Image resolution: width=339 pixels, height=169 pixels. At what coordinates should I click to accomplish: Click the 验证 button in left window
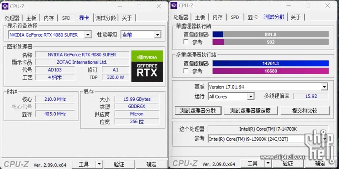click(119, 164)
